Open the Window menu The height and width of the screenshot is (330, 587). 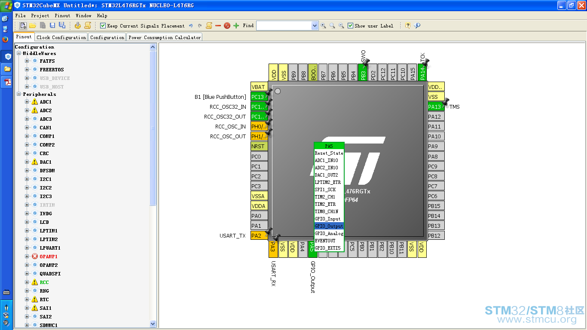click(x=83, y=15)
